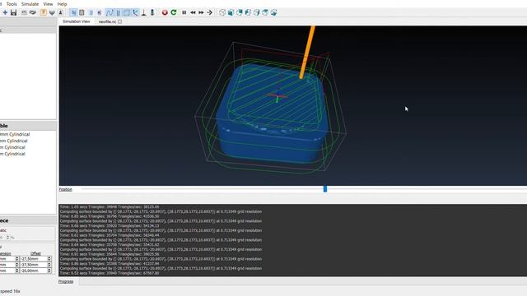Open the Help menu
The image size is (527, 296).
tap(63, 4)
